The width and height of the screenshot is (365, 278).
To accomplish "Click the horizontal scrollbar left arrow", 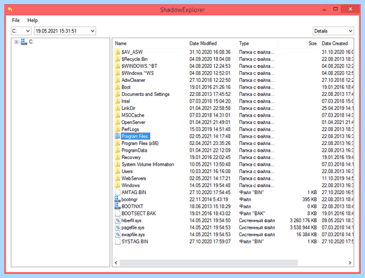I will point(116,263).
